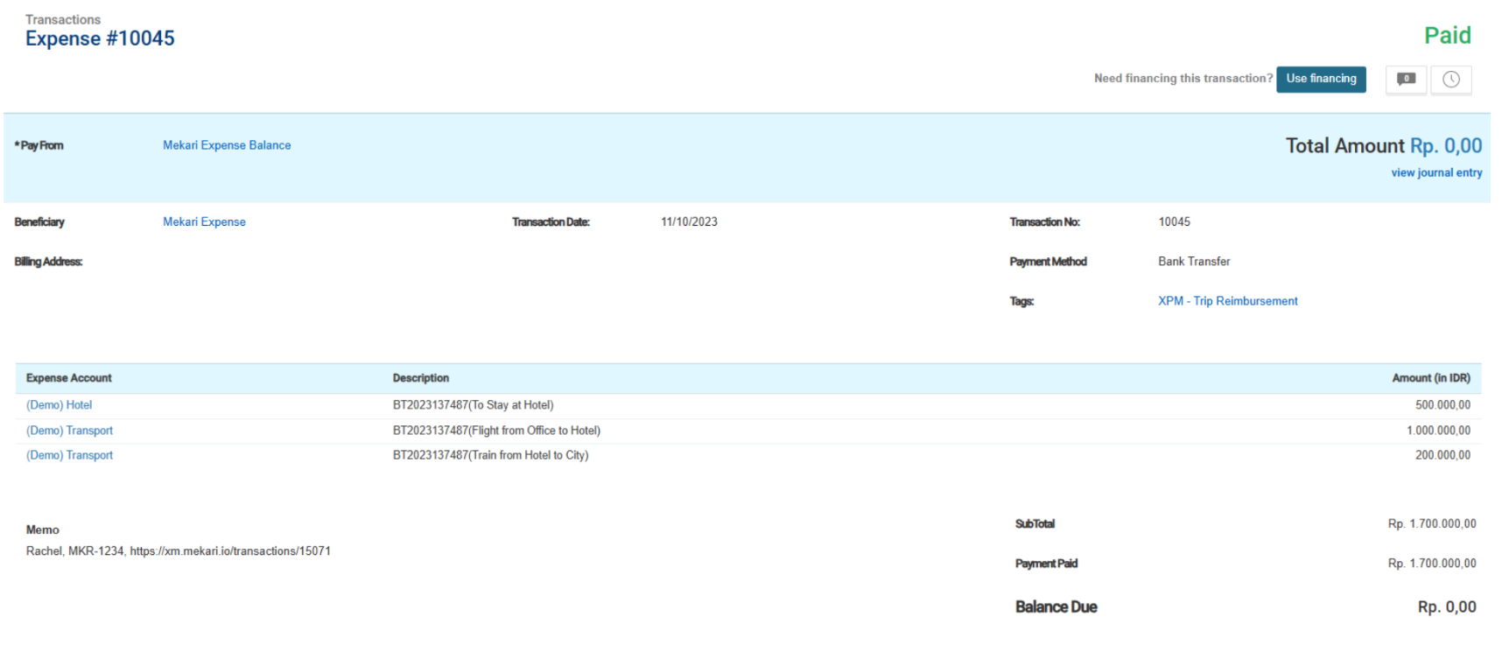Open the comments icon button

tap(1407, 79)
